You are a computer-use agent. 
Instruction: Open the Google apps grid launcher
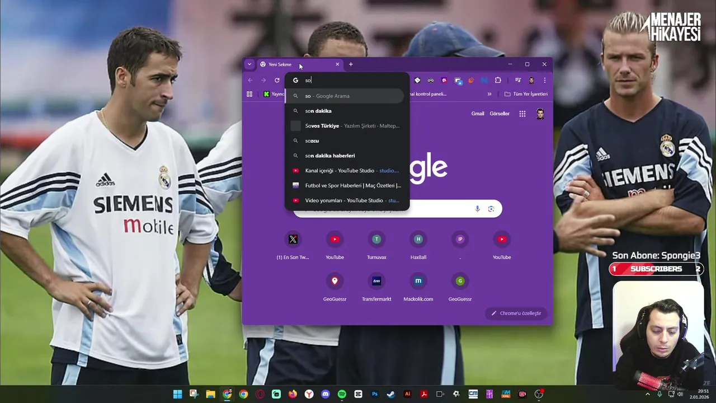click(x=522, y=114)
